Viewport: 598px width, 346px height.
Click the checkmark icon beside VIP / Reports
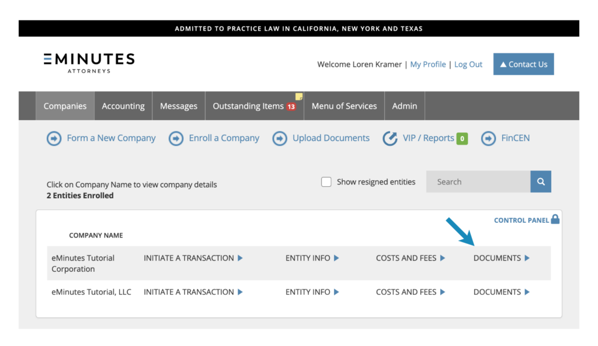coord(390,138)
